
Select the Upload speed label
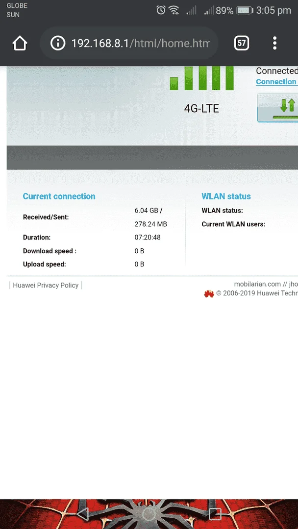(45, 264)
